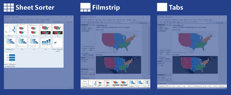
Task: Click Text object in Tabs window
Action: (x=160, y=54)
